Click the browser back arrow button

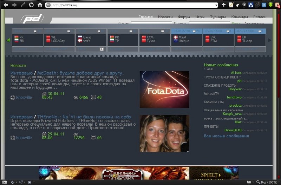click(x=5, y=5)
